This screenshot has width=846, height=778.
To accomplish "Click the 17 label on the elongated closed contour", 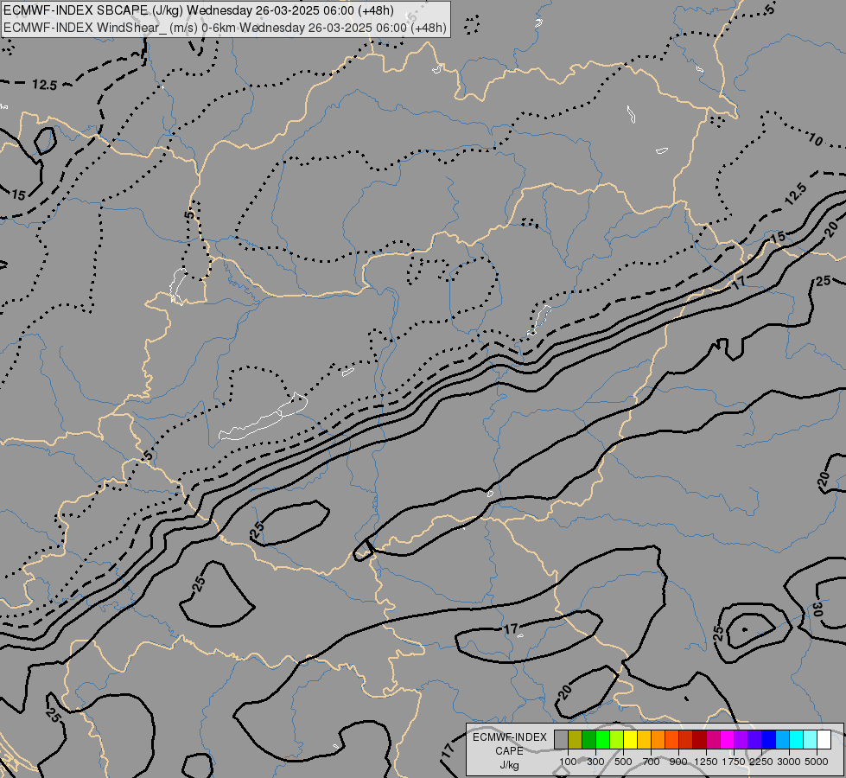I will click(511, 629).
